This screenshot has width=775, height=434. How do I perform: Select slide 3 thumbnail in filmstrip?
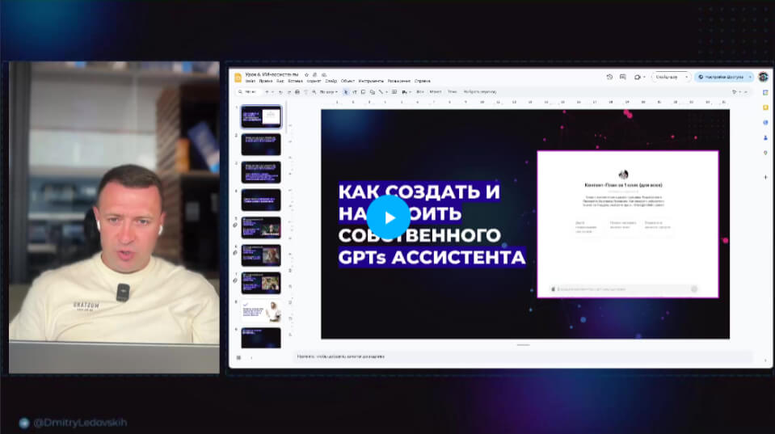(261, 172)
